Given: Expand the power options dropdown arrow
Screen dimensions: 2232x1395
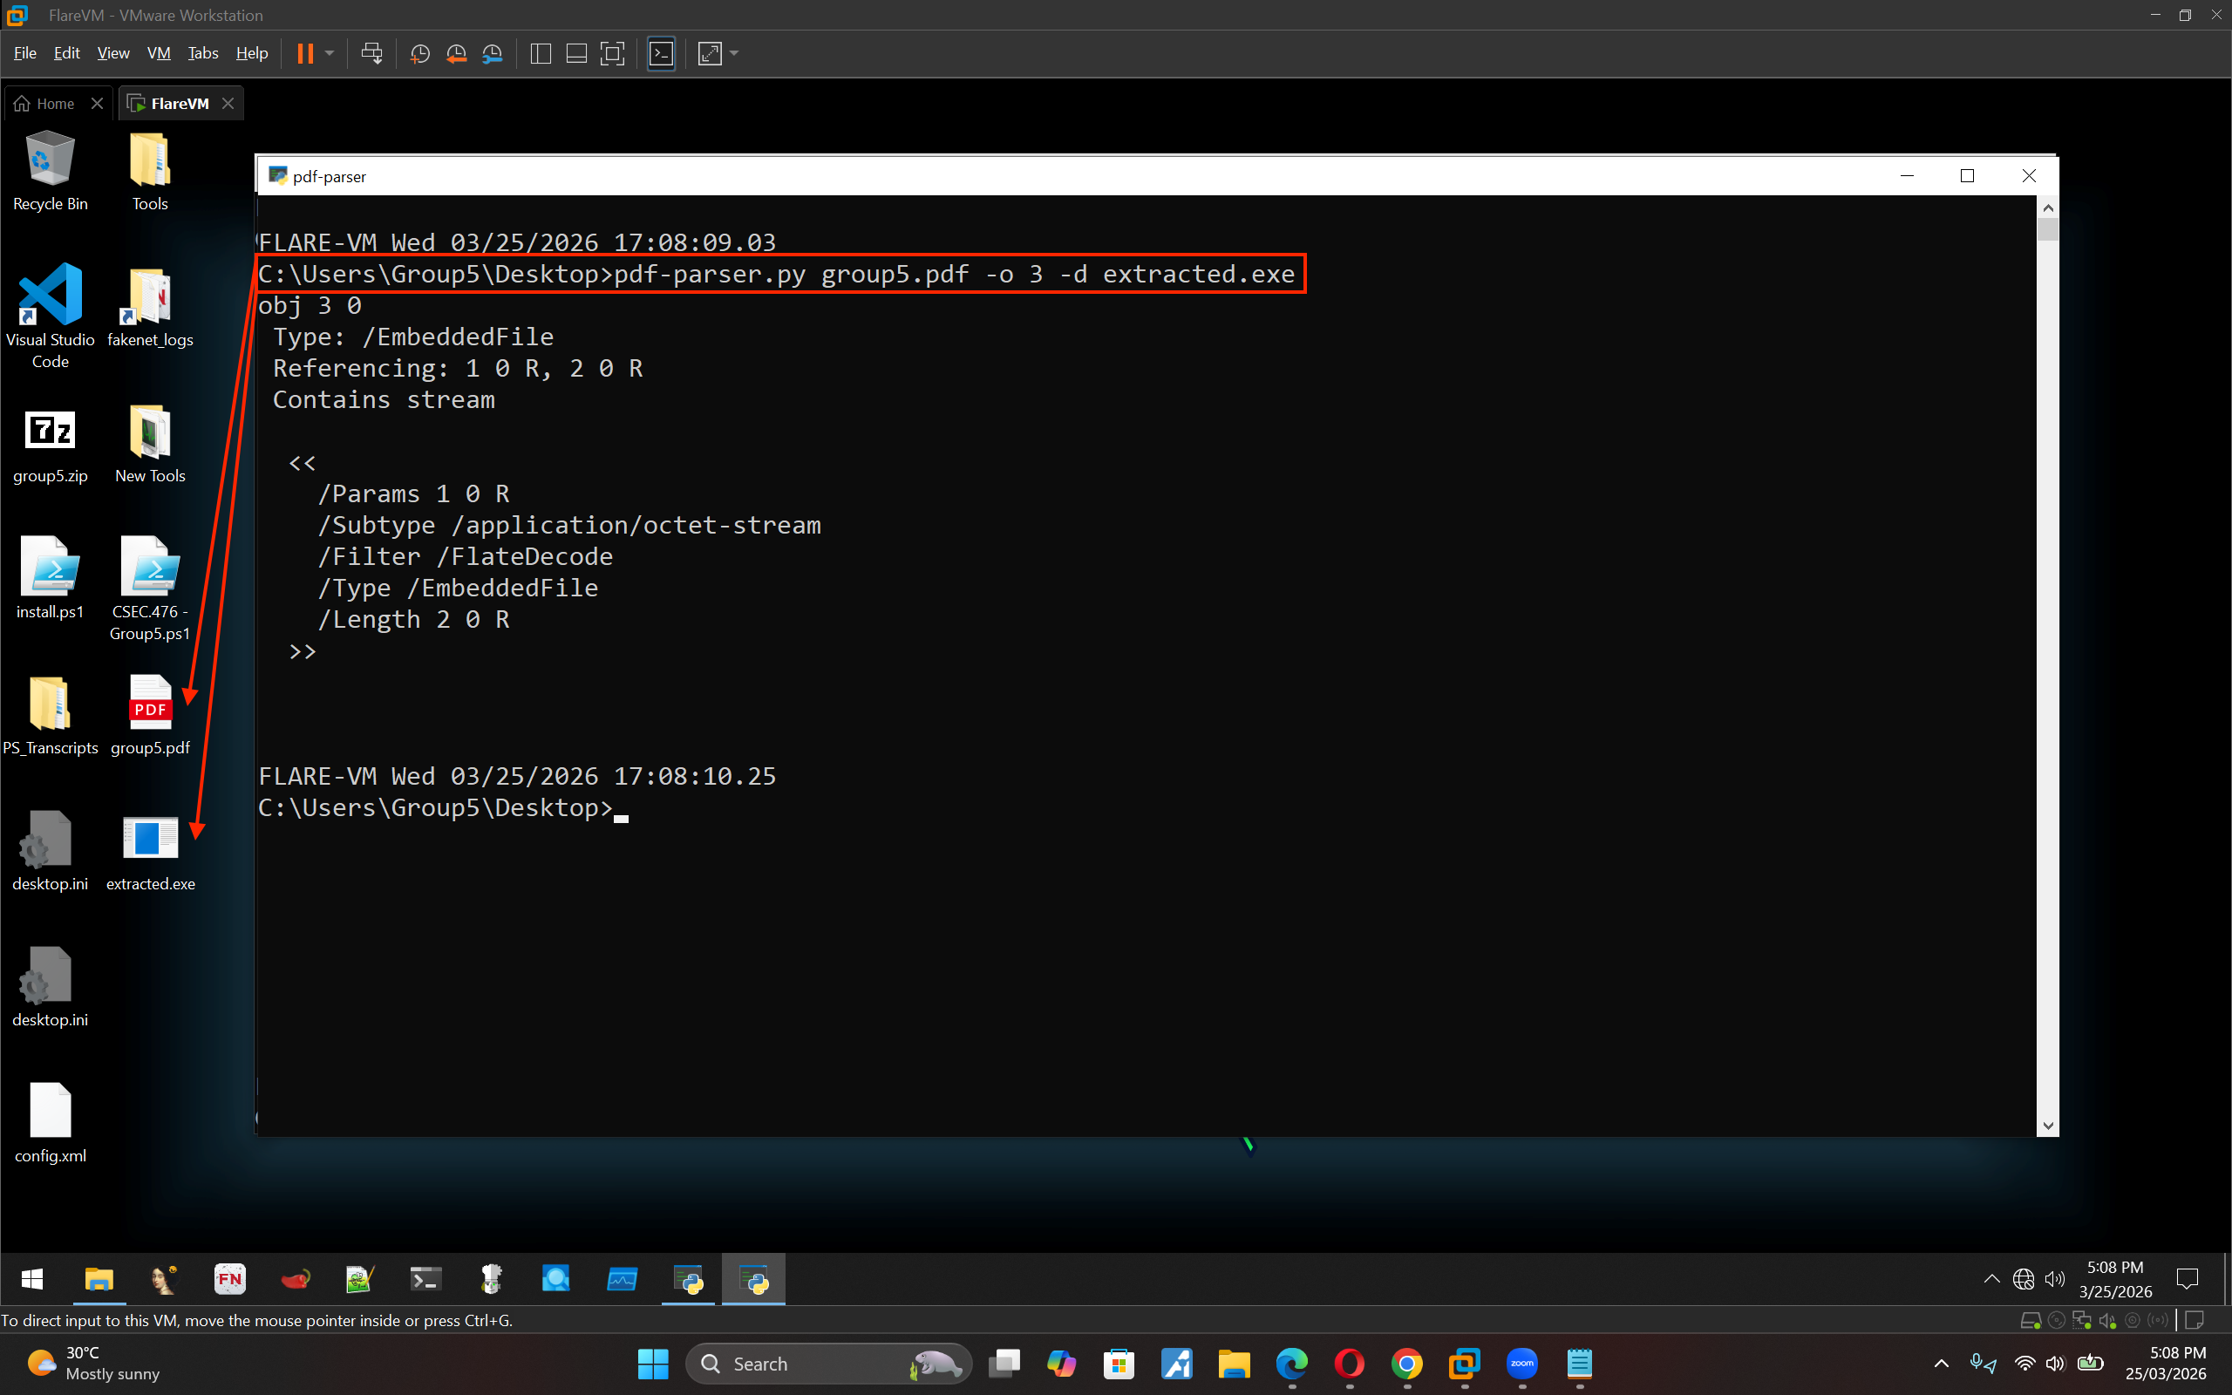Looking at the screenshot, I should point(330,53).
